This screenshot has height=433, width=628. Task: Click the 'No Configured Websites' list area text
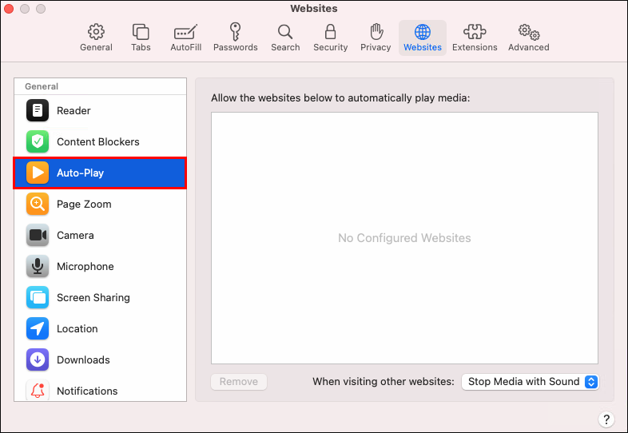click(404, 238)
